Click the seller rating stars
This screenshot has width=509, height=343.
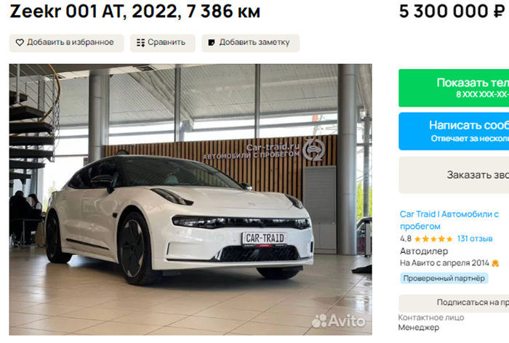pyautogui.click(x=433, y=239)
